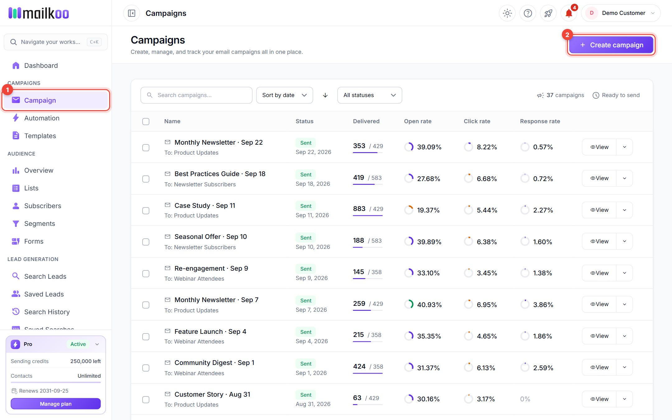Open the All statuses filter dropdown
This screenshot has width=672, height=420.
[370, 95]
